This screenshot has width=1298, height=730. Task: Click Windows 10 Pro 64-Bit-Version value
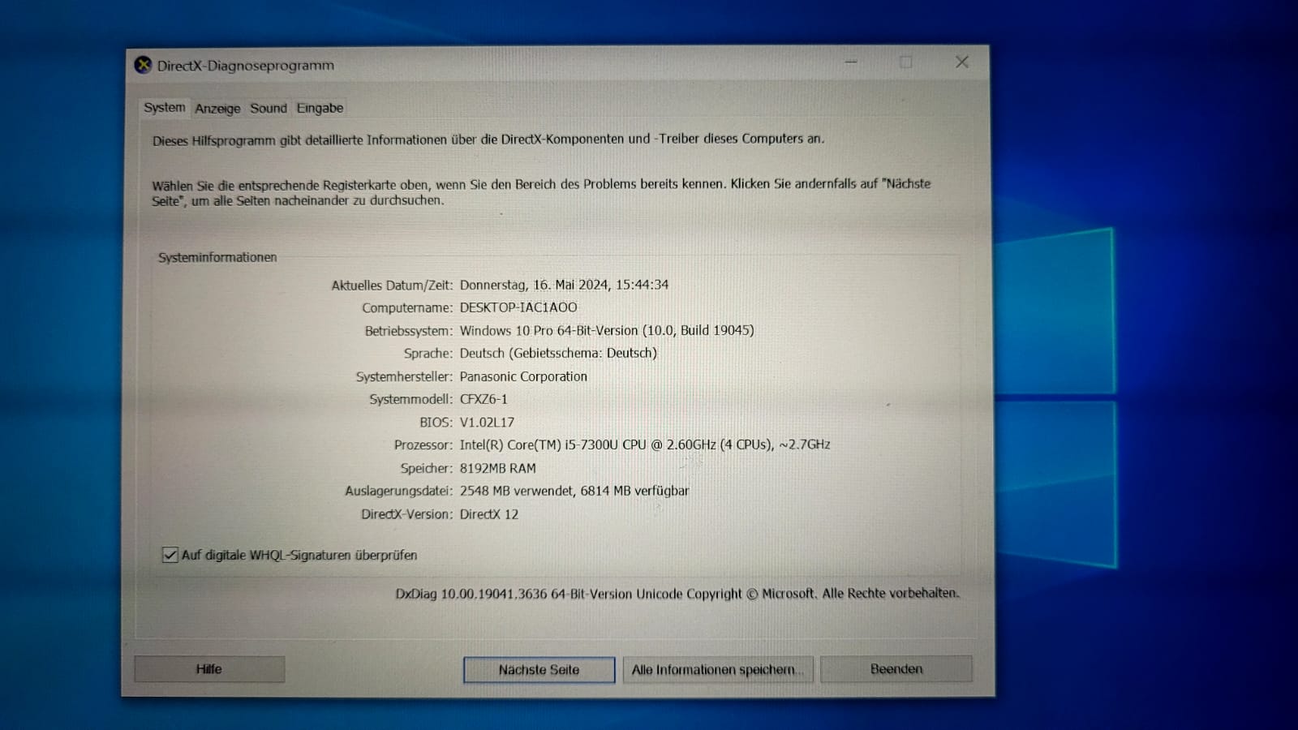tap(607, 330)
